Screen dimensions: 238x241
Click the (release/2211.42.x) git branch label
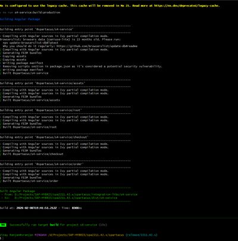coord(142,235)
